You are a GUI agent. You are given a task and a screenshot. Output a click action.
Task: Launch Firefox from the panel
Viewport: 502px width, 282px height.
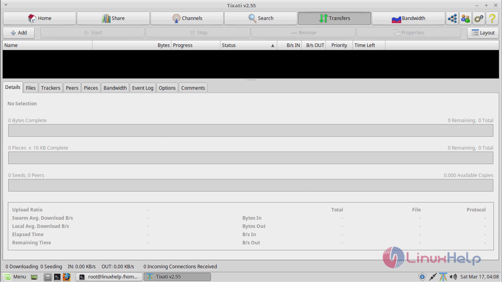[67, 277]
